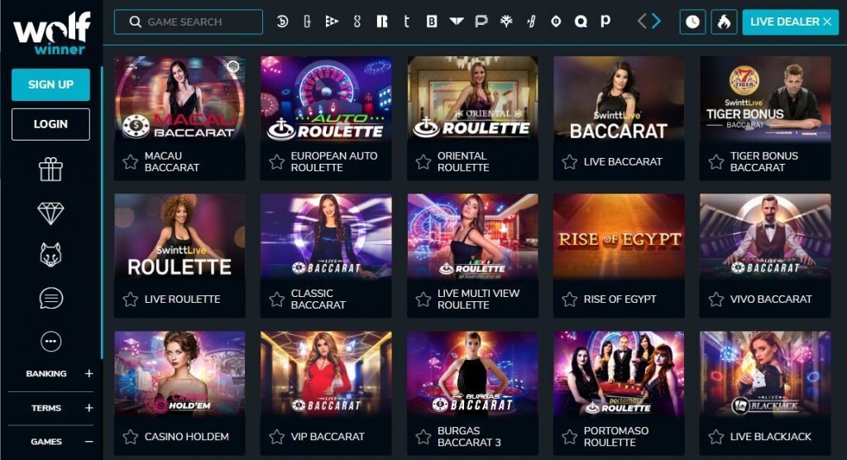Open the chat bubble icon in sidebar
The width and height of the screenshot is (847, 460).
(50, 299)
